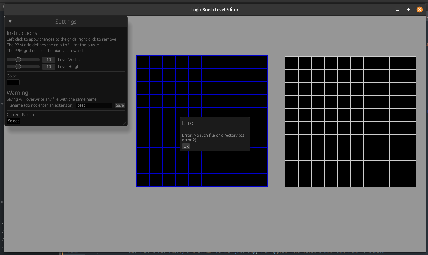Paint top-right cell of the white-lined grid
The width and height of the screenshot is (428, 255).
point(410,63)
